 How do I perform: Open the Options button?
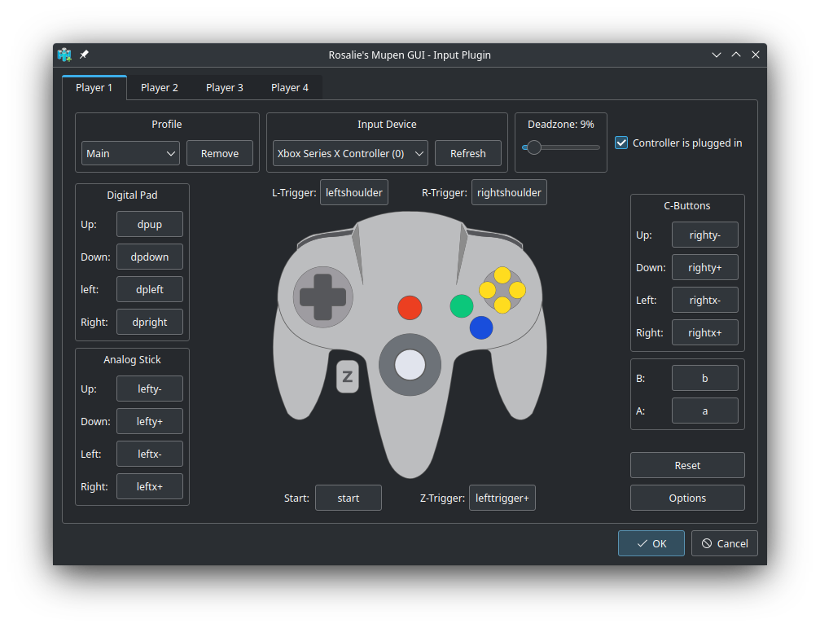[687, 498]
